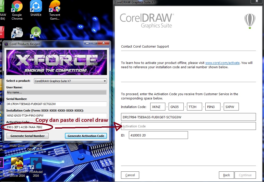264x182 pixels.
Task: Open Microsoft Office Access shortcut label
Action: click(x=36, y=148)
